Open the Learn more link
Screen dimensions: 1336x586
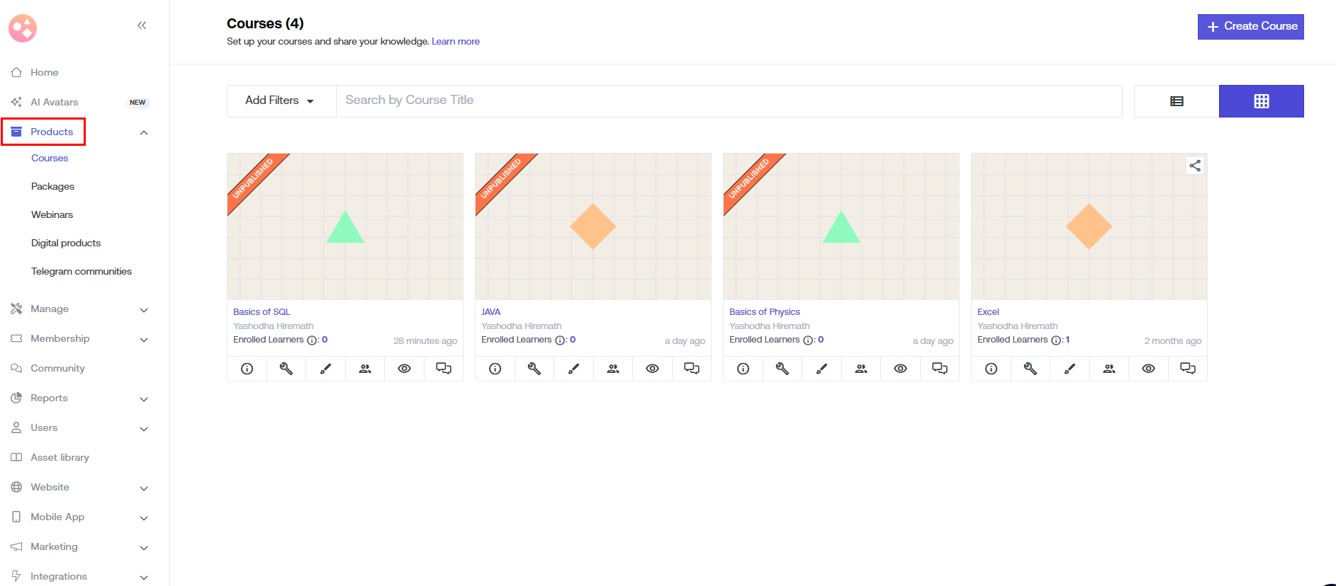click(x=456, y=42)
